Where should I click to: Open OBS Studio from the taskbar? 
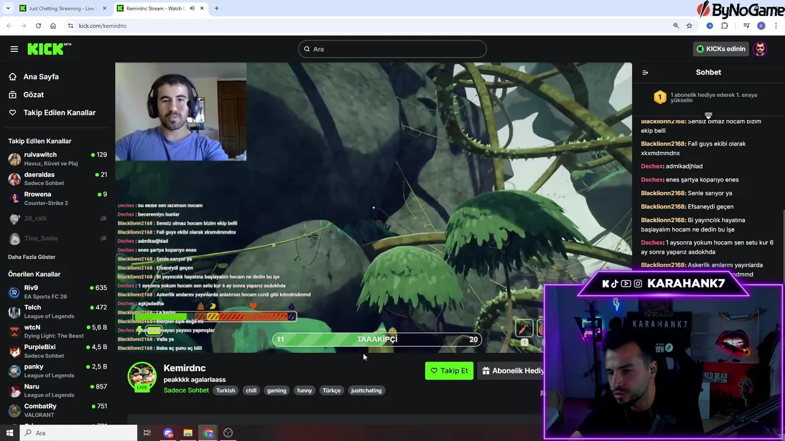coord(228,433)
